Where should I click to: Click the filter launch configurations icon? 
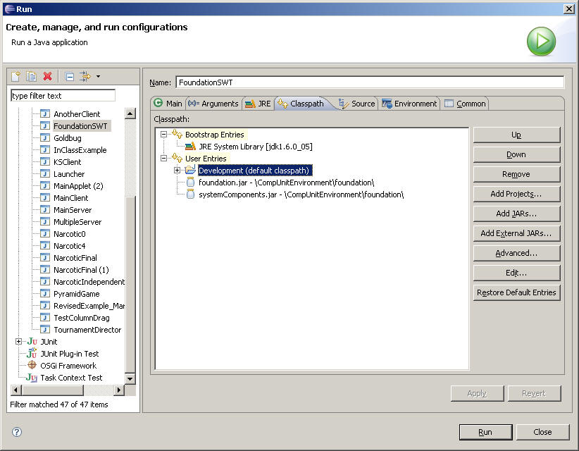pyautogui.click(x=85, y=76)
